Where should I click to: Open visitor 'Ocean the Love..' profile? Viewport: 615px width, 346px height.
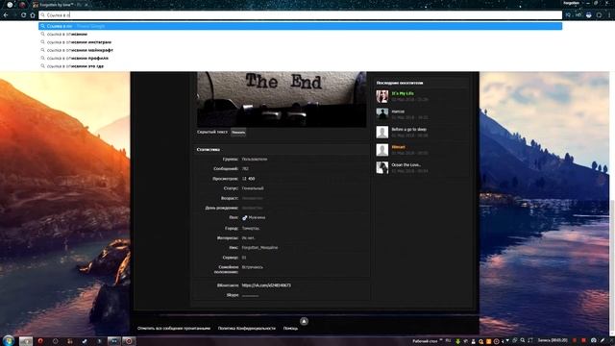pyautogui.click(x=406, y=164)
